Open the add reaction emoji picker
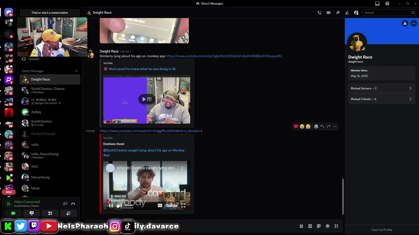The image size is (419, 235). tap(316, 126)
